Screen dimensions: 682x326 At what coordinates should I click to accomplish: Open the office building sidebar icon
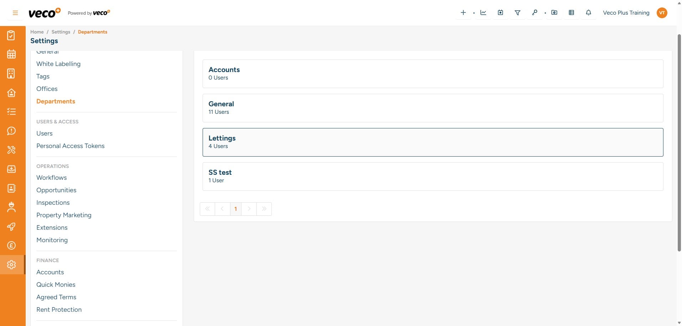[x=11, y=73]
